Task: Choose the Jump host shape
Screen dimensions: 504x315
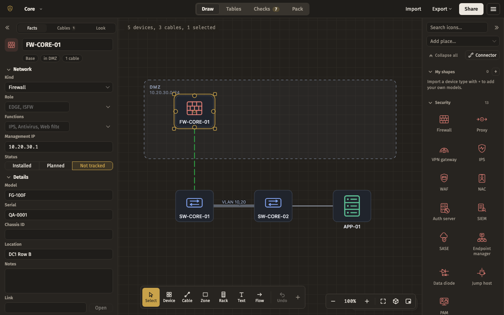Action: [x=482, y=272]
